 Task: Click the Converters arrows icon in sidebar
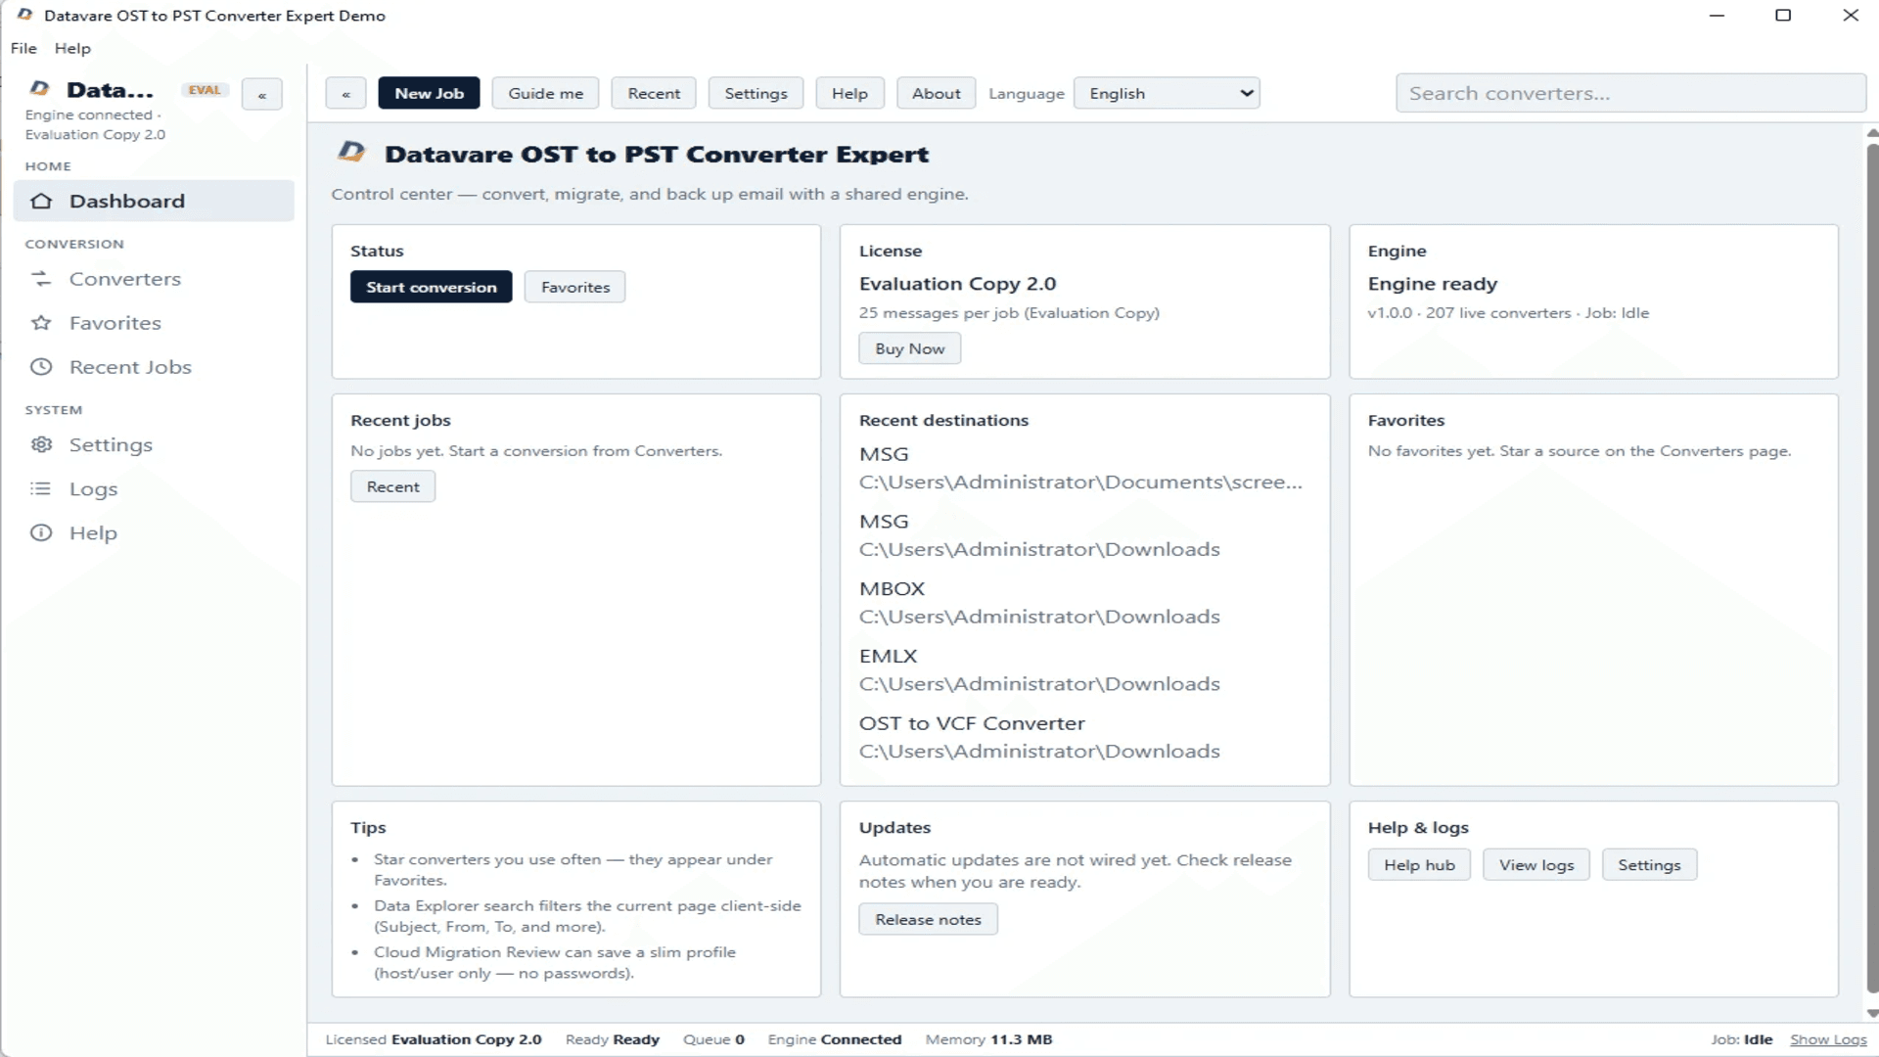click(x=41, y=279)
